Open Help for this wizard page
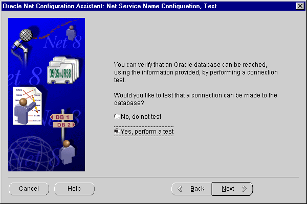 click(x=74, y=189)
